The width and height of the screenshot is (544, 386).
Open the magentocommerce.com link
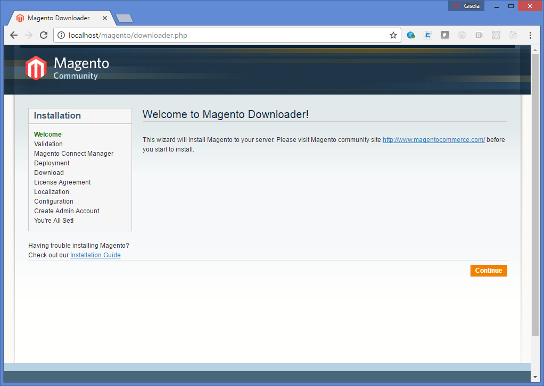pyautogui.click(x=433, y=140)
